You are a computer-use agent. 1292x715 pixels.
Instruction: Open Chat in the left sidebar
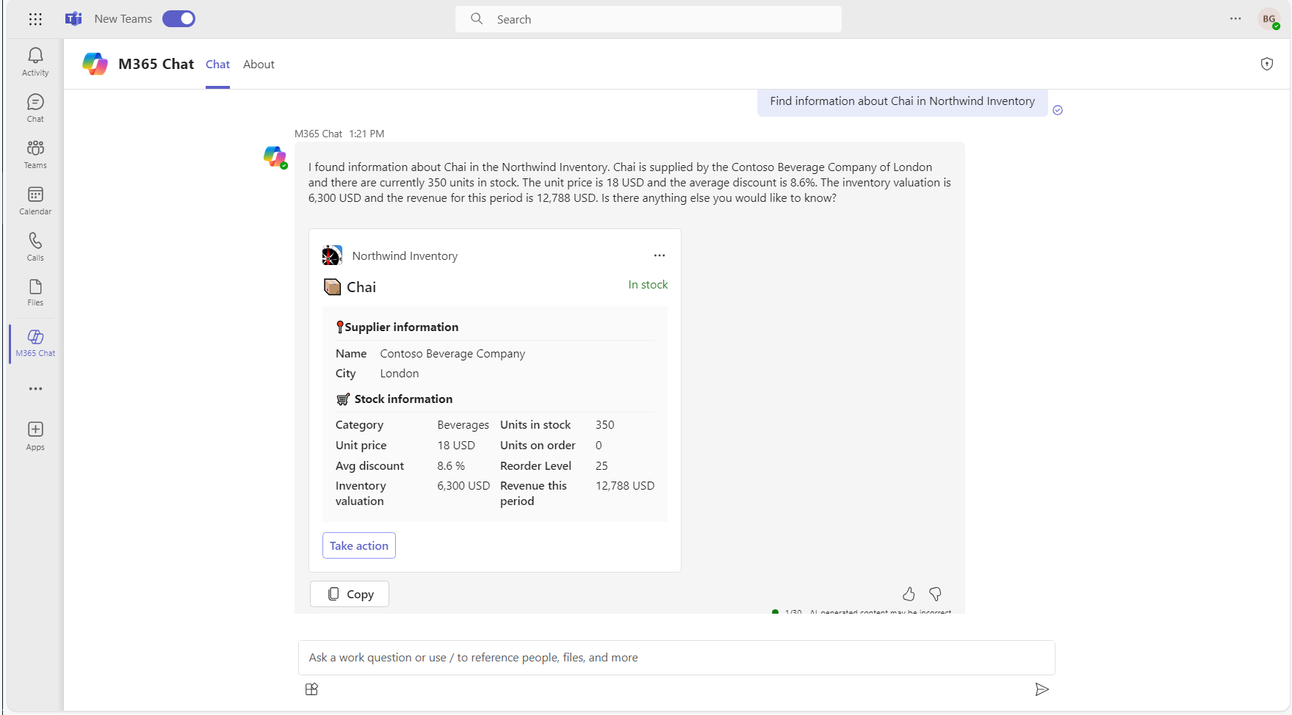[x=35, y=109]
